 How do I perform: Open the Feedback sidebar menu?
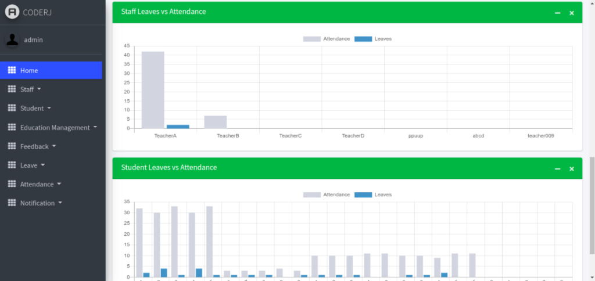pos(51,146)
